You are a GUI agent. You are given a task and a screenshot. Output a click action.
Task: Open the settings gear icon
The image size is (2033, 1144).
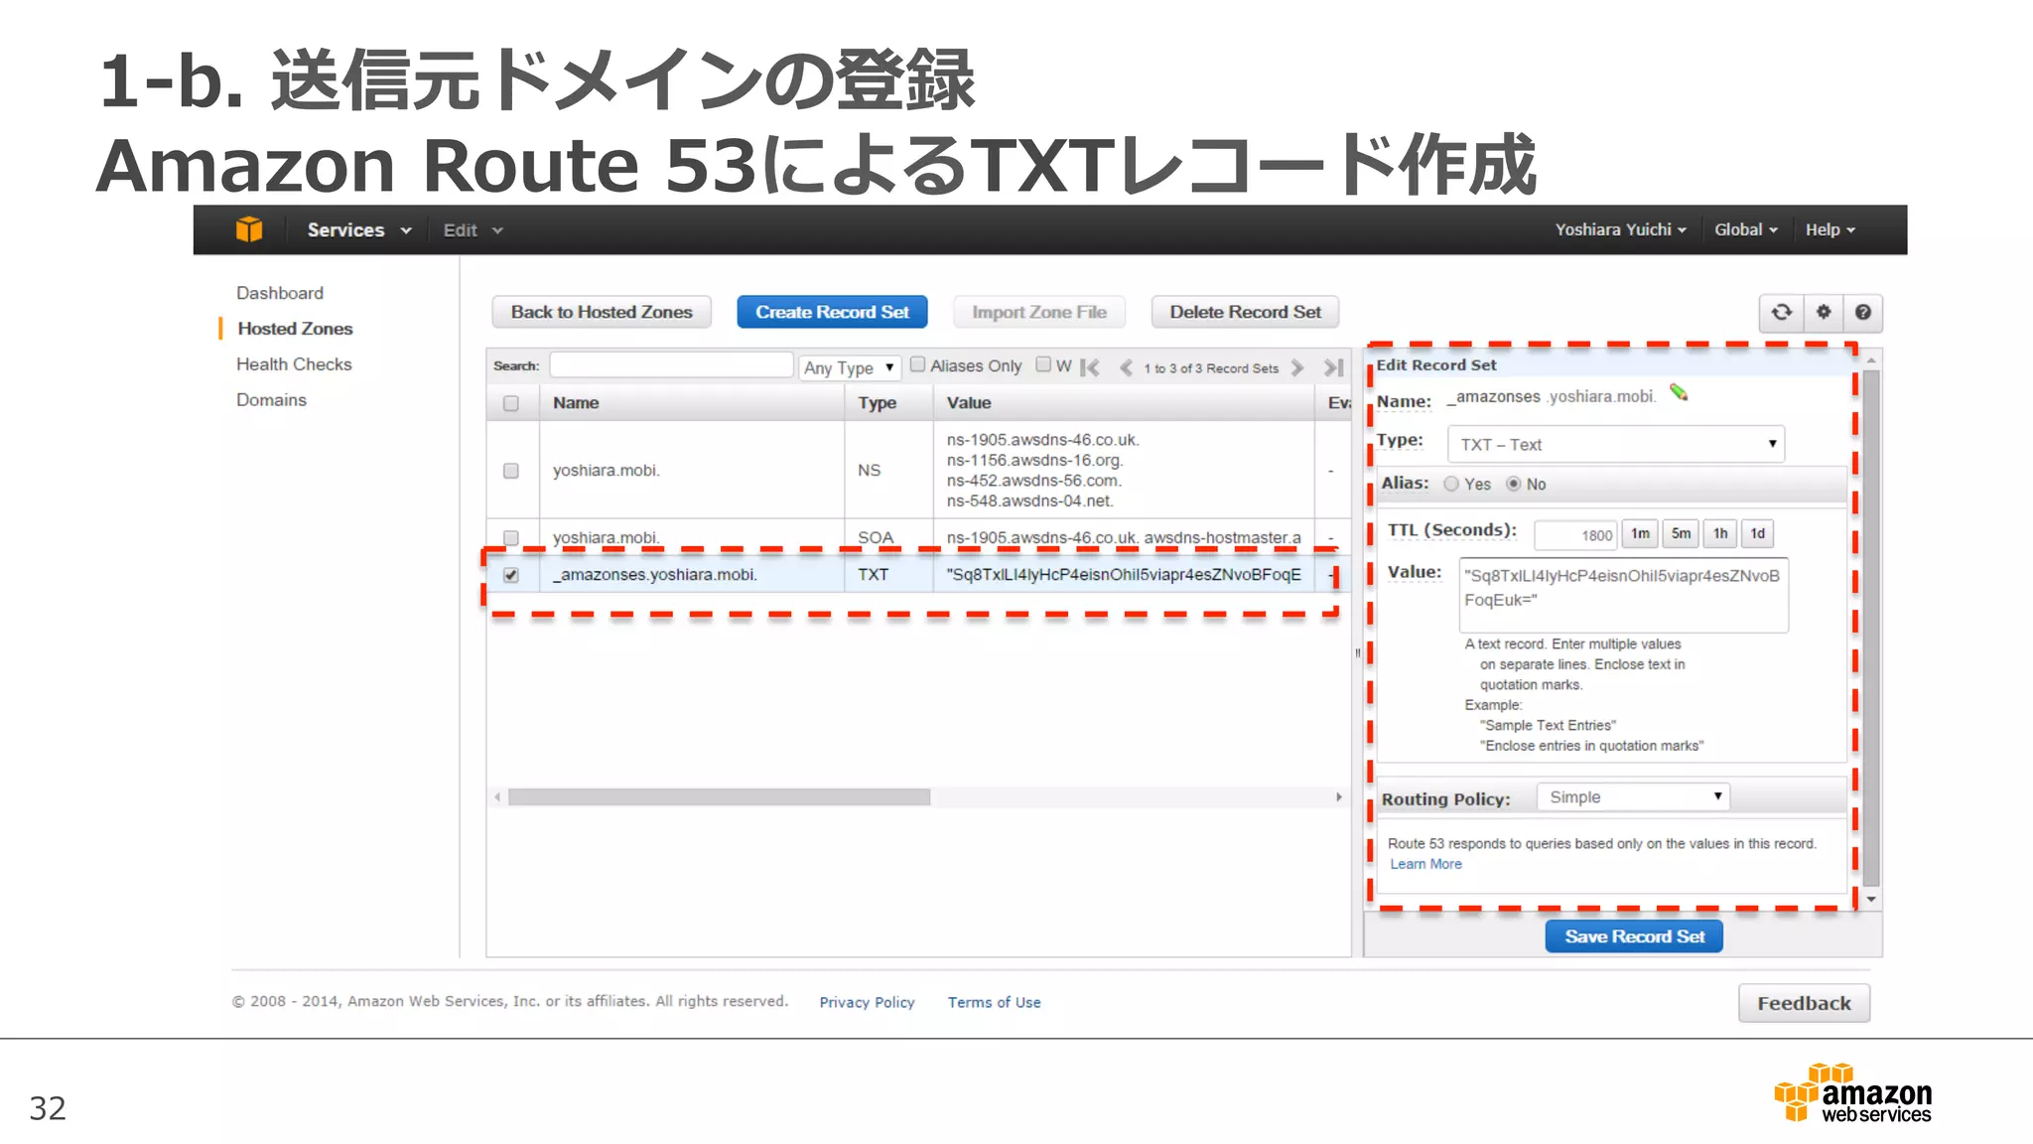1824,312
